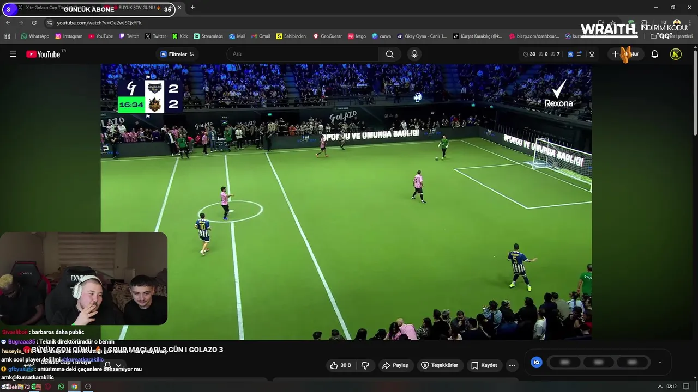Open the Gmail bookmark
Viewport: 698px width, 392px height.
pos(261,36)
